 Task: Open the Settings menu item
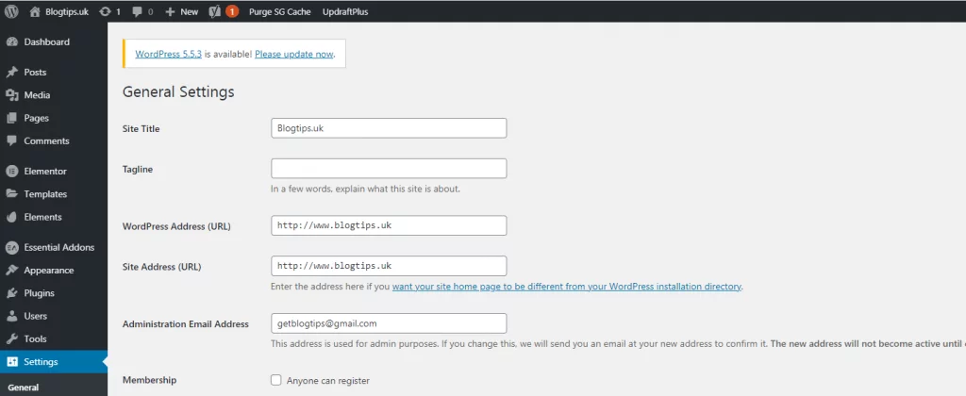pyautogui.click(x=54, y=361)
